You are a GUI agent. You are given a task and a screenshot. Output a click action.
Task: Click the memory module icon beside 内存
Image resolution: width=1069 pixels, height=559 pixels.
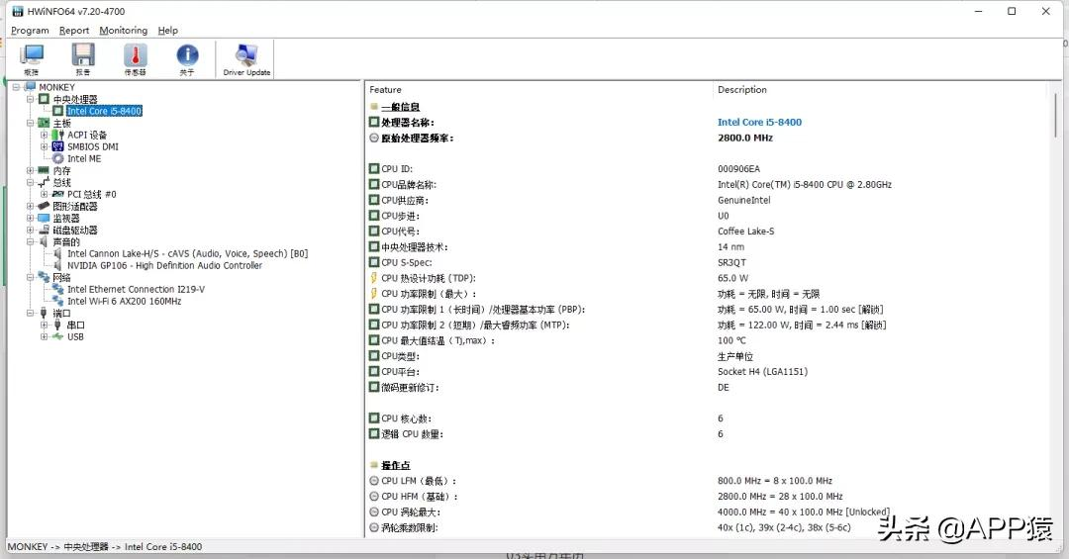click(x=44, y=170)
